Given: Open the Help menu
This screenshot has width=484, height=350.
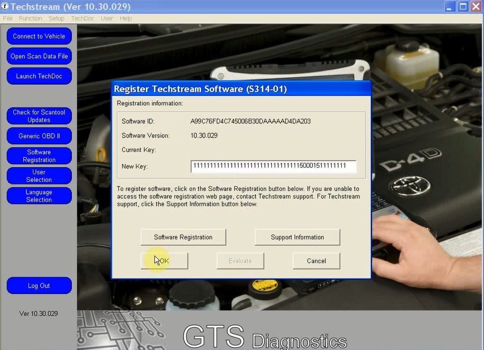Looking at the screenshot, I should [x=126, y=18].
